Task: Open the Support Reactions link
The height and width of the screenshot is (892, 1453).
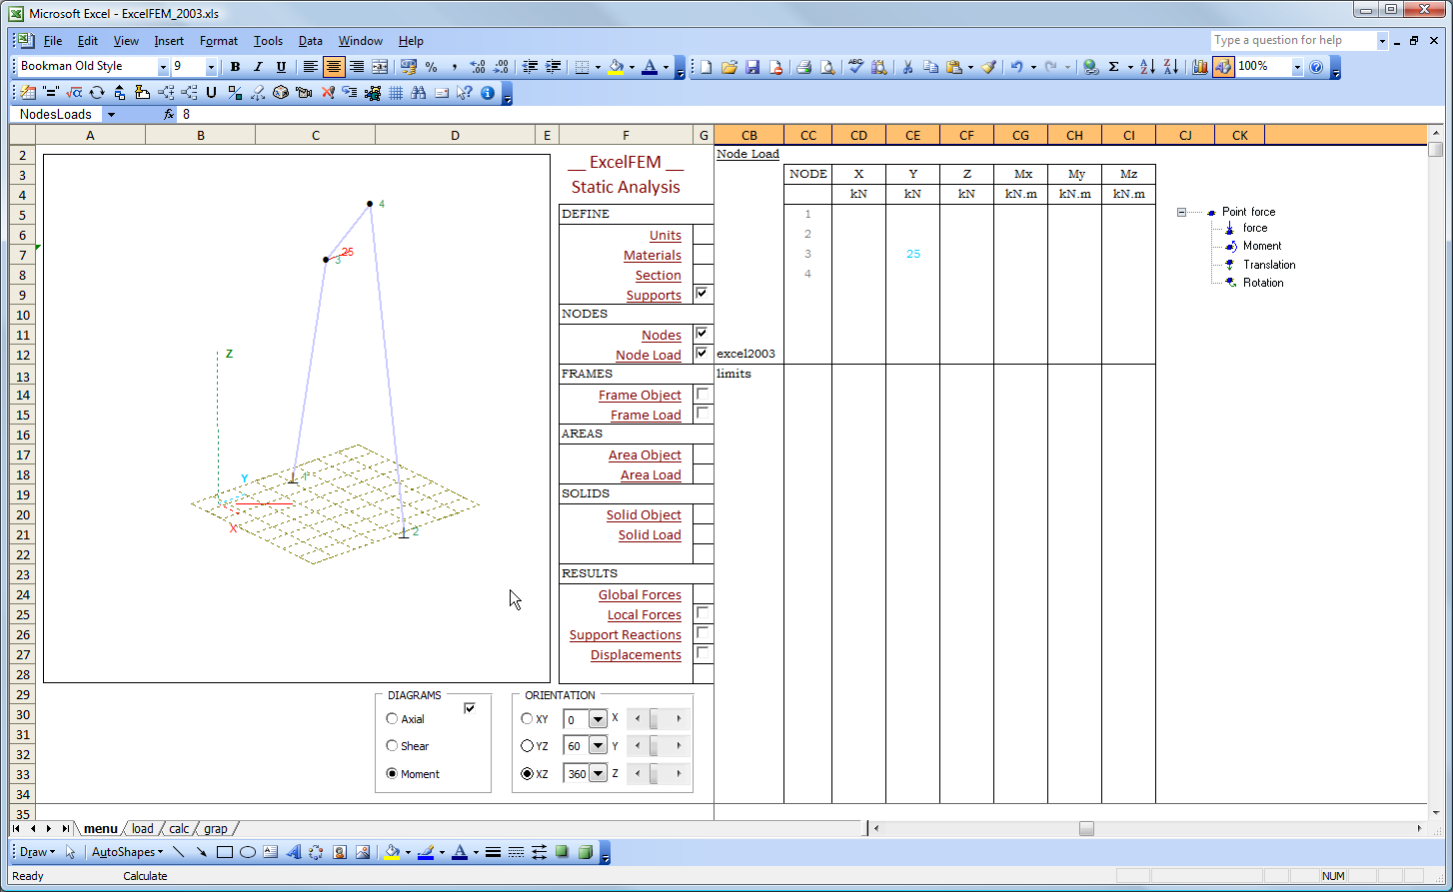Action: (x=625, y=635)
